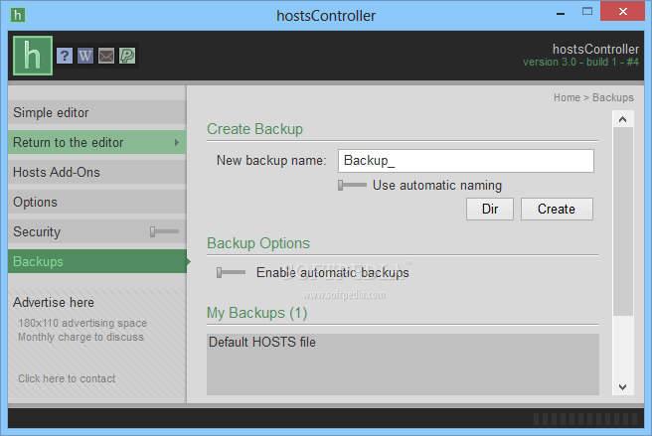Select the Default HOSTS file backup
This screenshot has width=652, height=436.
click(403, 342)
